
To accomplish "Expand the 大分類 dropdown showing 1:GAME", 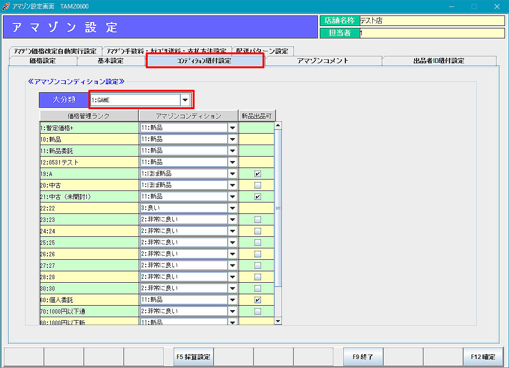I will coord(185,100).
